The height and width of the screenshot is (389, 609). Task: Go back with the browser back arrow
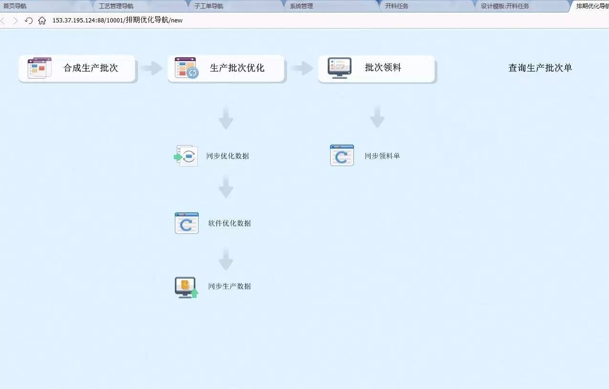coord(3,21)
